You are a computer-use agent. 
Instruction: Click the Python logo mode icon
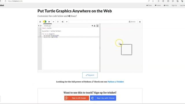(x=45, y=22)
